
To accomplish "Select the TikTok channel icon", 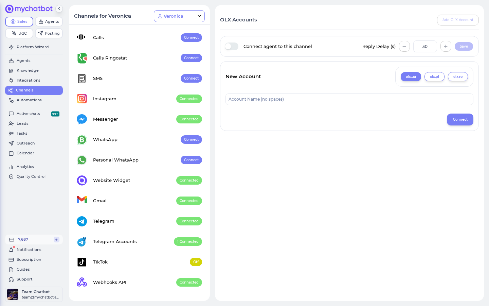I will 82,262.
